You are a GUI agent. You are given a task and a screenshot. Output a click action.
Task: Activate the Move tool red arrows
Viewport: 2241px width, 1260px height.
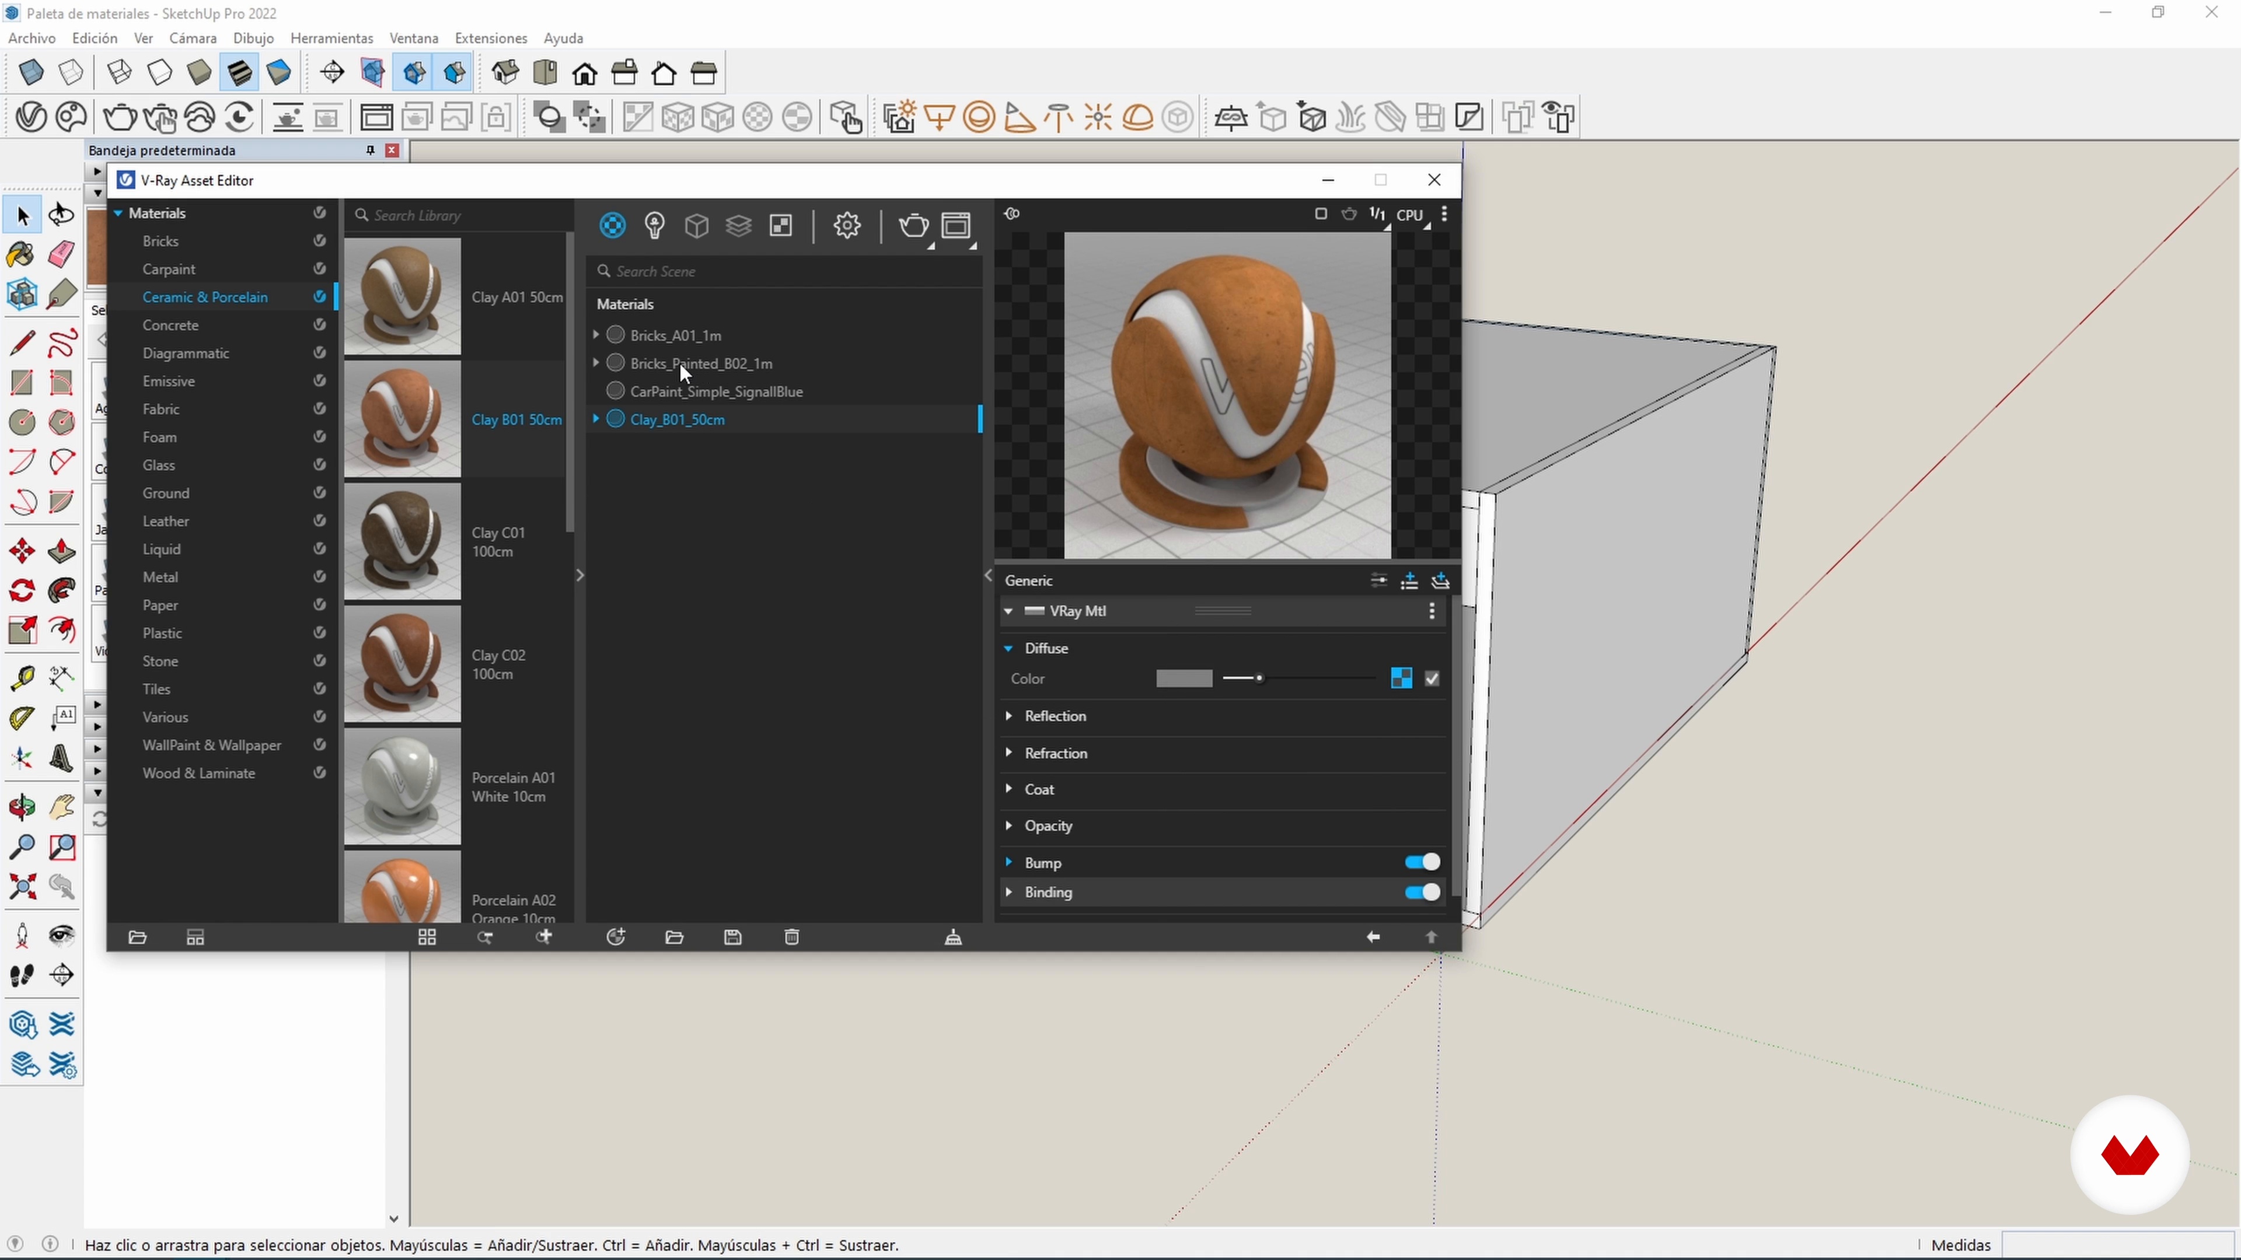point(23,551)
